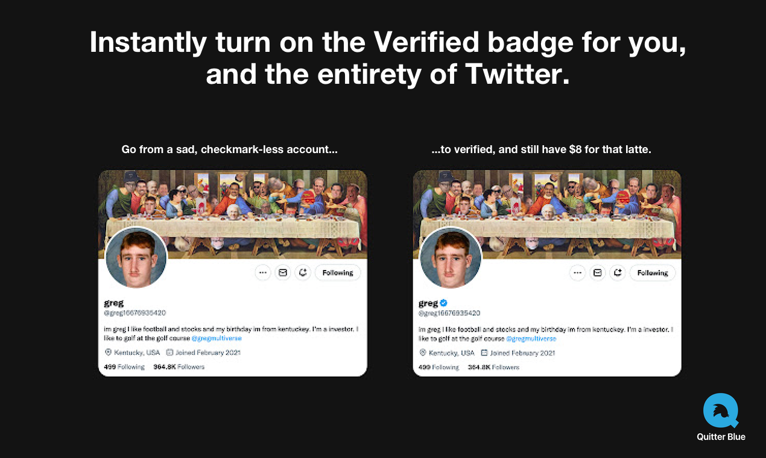Toggle the Following button on left profile
This screenshot has width=766, height=458.
click(x=338, y=272)
